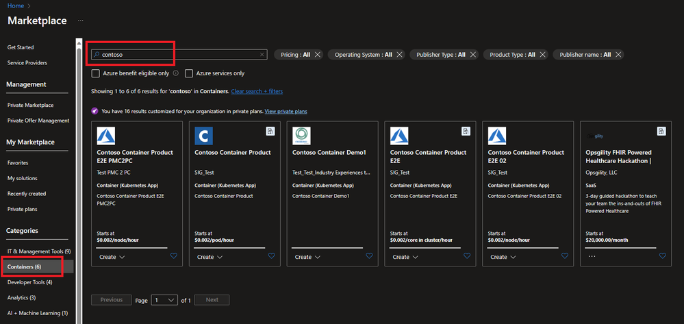Open the Operating System filter dropdown
This screenshot has height=324, width=684.
tap(363, 55)
